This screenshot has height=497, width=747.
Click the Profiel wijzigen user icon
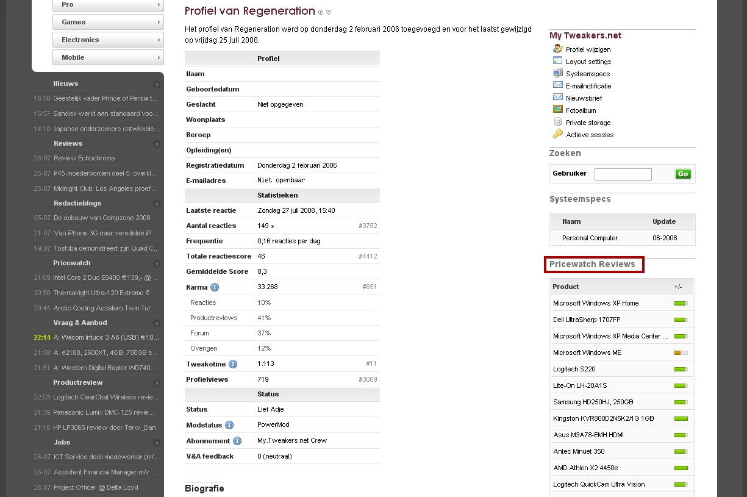click(x=557, y=49)
